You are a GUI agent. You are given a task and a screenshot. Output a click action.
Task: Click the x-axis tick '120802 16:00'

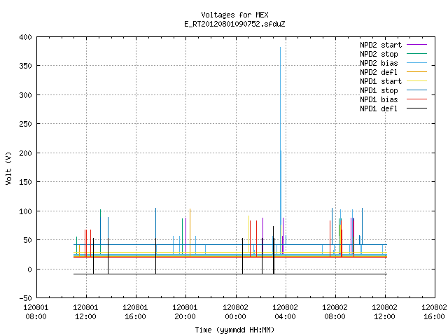click(x=434, y=312)
